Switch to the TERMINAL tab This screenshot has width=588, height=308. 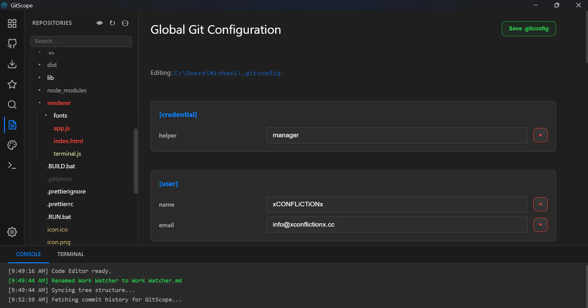point(71,254)
